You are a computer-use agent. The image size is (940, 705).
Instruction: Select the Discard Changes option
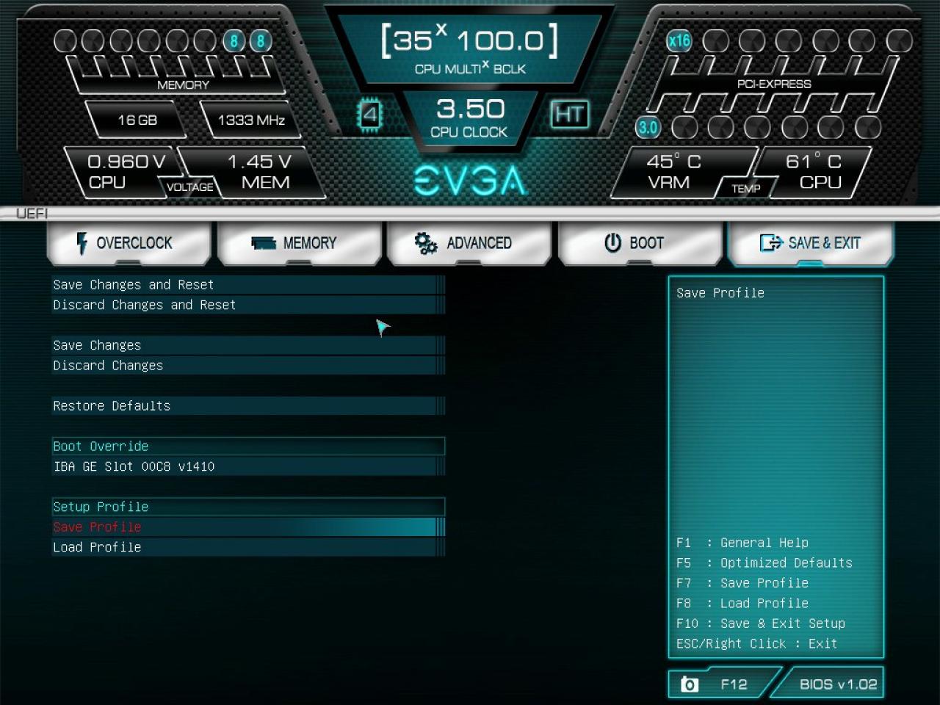click(x=248, y=366)
